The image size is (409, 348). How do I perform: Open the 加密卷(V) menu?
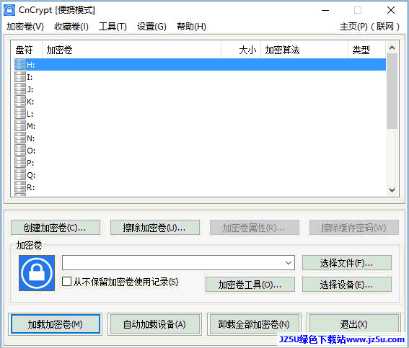click(25, 27)
